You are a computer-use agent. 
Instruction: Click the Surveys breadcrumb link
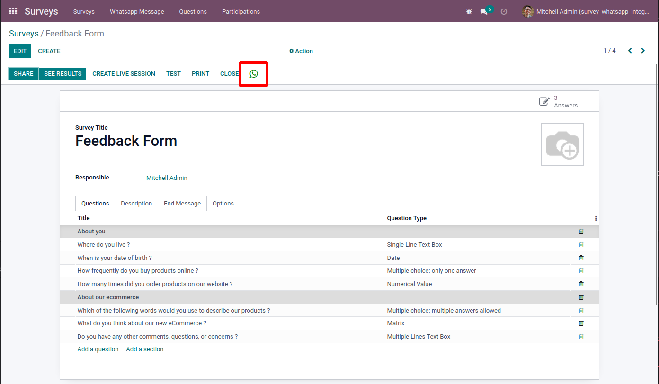tap(24, 34)
